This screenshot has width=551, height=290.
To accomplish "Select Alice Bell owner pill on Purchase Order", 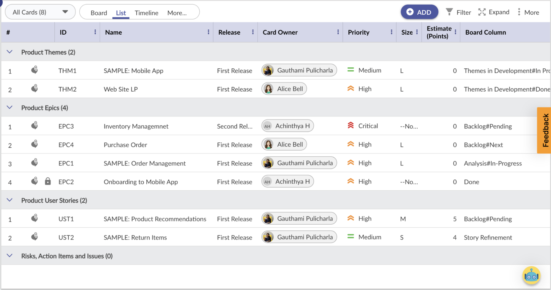I will click(x=284, y=144).
